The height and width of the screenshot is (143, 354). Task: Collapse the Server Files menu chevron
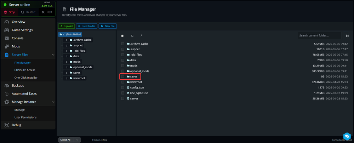coord(53,55)
